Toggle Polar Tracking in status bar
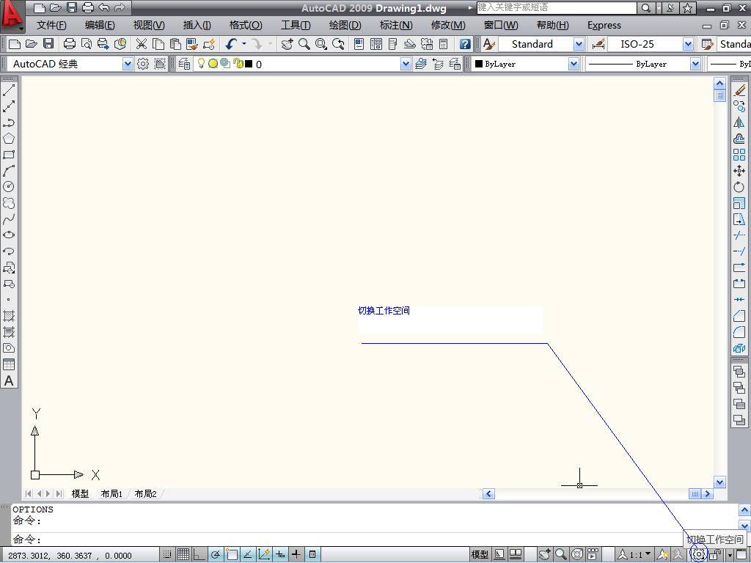The width and height of the screenshot is (751, 563). point(216,554)
